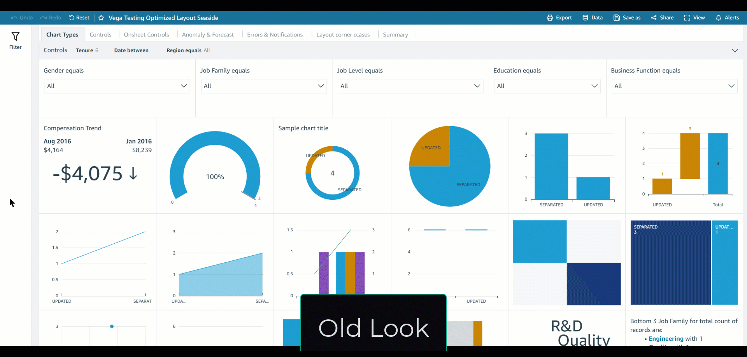Open the View fullscreen icon
Screen dimensions: 747x357
click(x=687, y=18)
